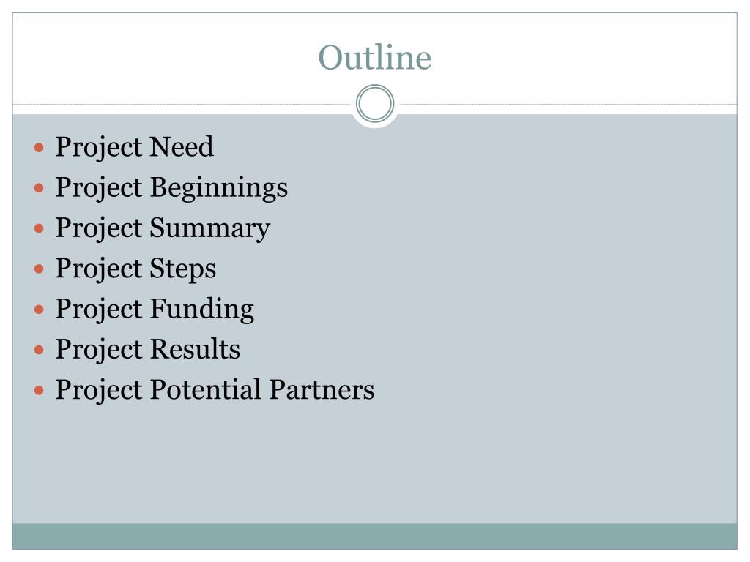Viewport: 750px width, 562px height.
Task: Click the dashed divider line right of circle
Action: pyautogui.click(x=568, y=104)
